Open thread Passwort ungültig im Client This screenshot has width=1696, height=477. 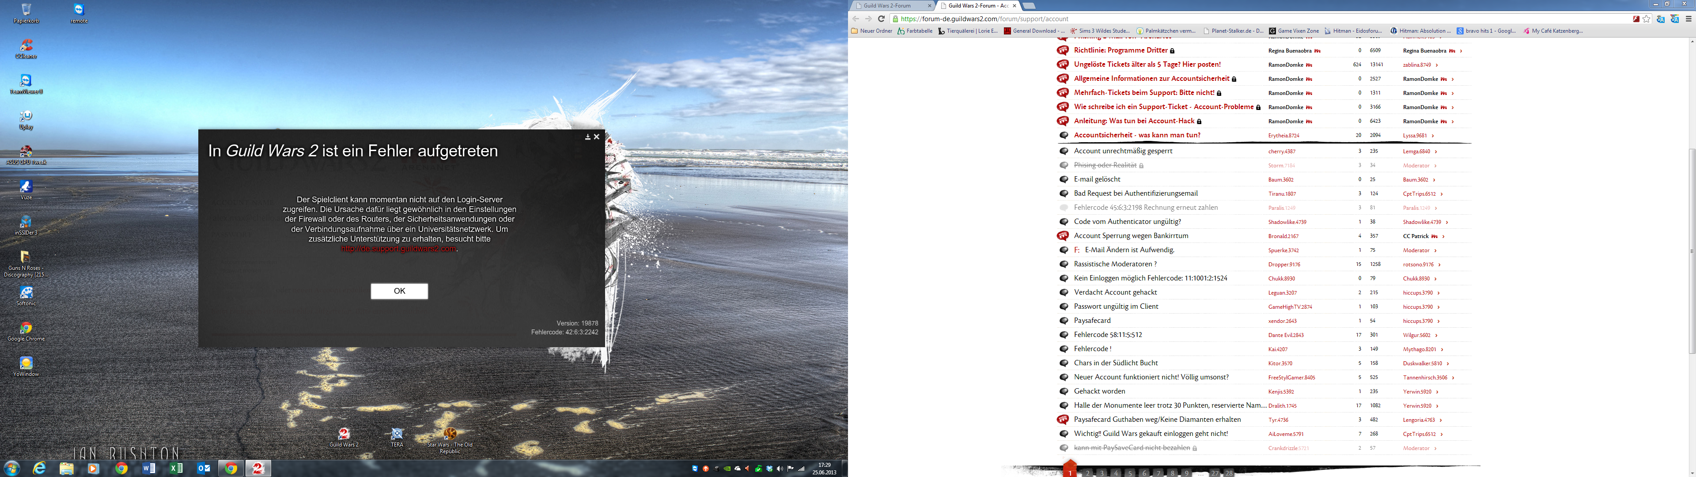click(x=1116, y=307)
